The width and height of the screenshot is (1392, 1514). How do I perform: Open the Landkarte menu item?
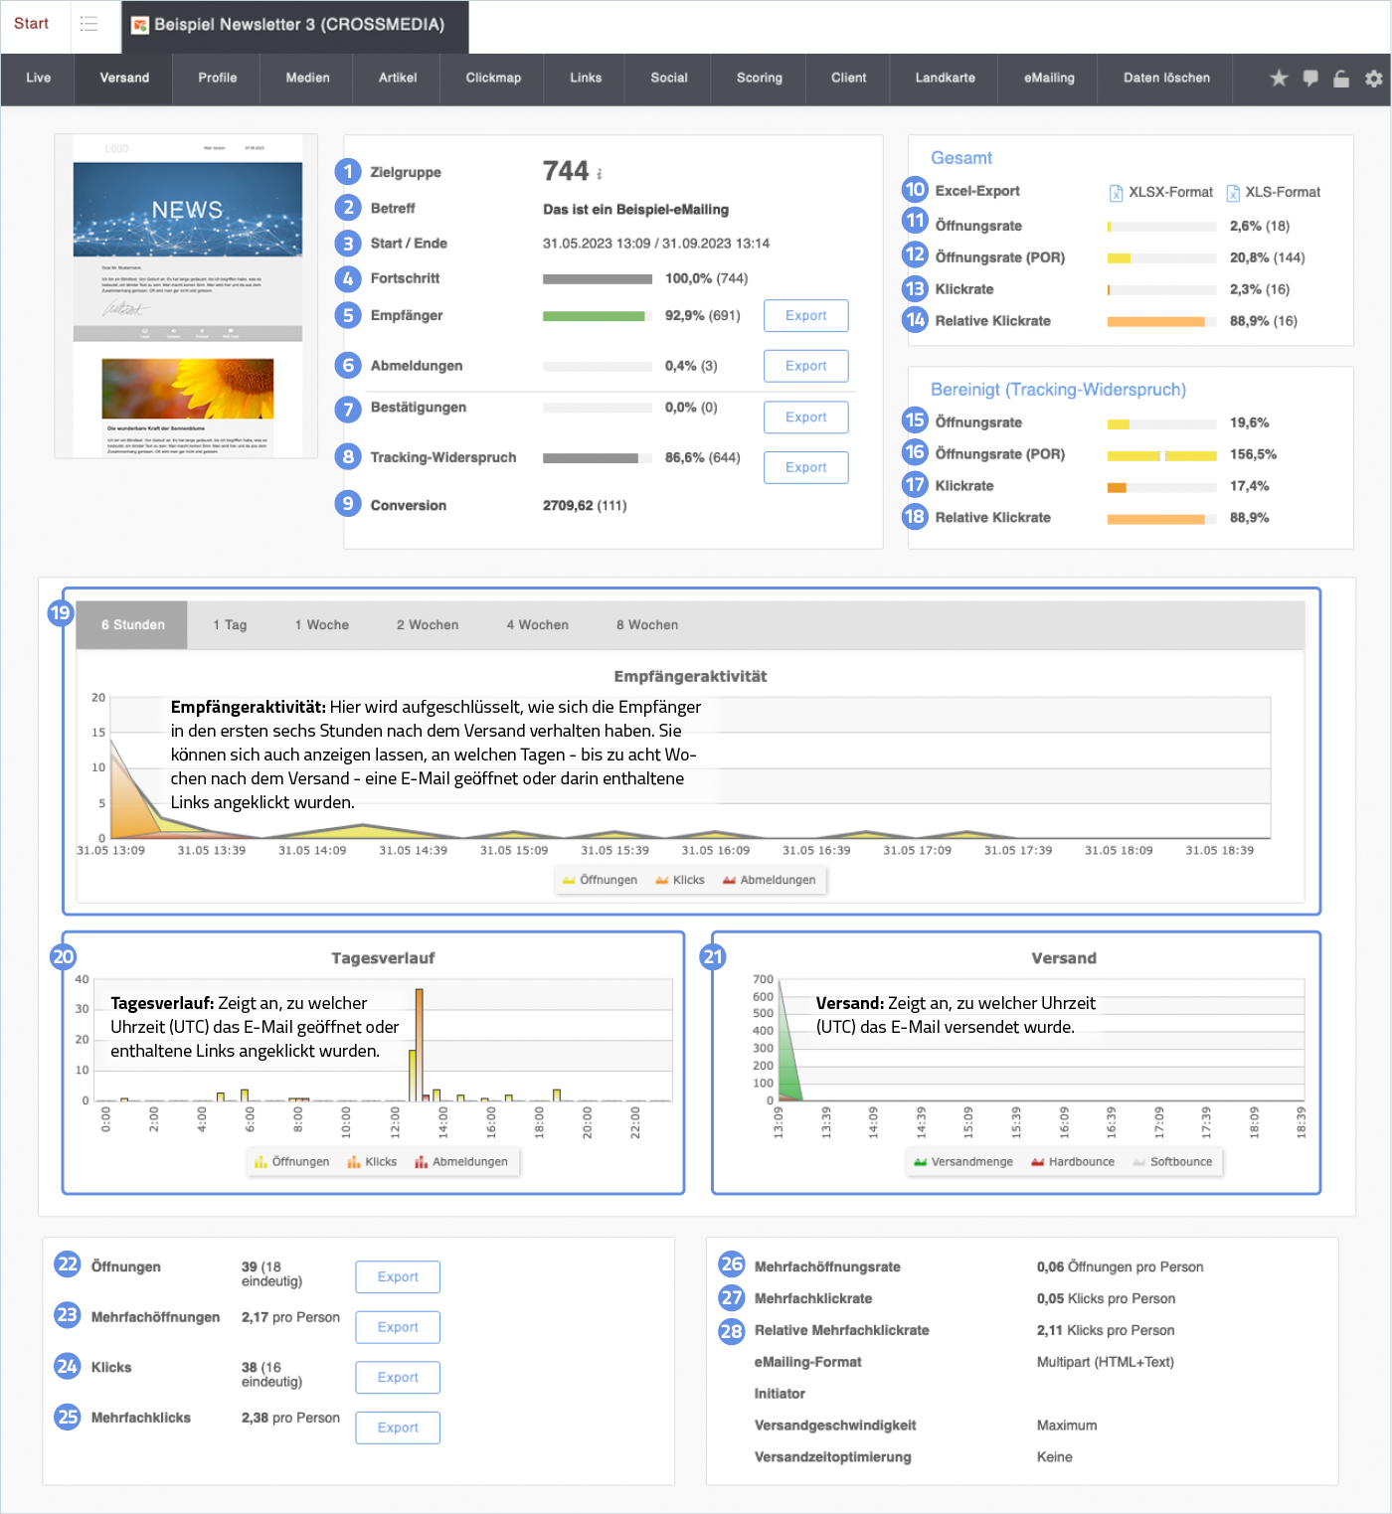(x=946, y=78)
